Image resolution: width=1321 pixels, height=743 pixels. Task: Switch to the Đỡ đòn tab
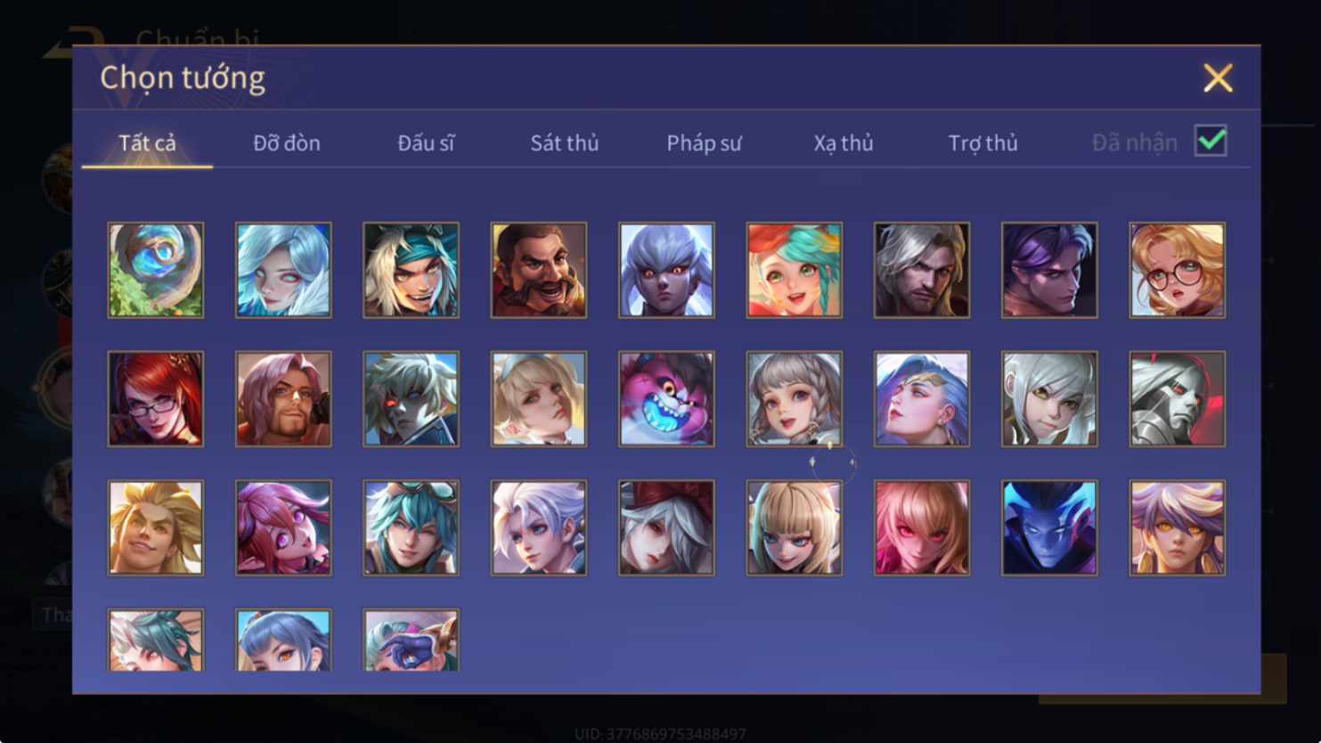tap(286, 143)
